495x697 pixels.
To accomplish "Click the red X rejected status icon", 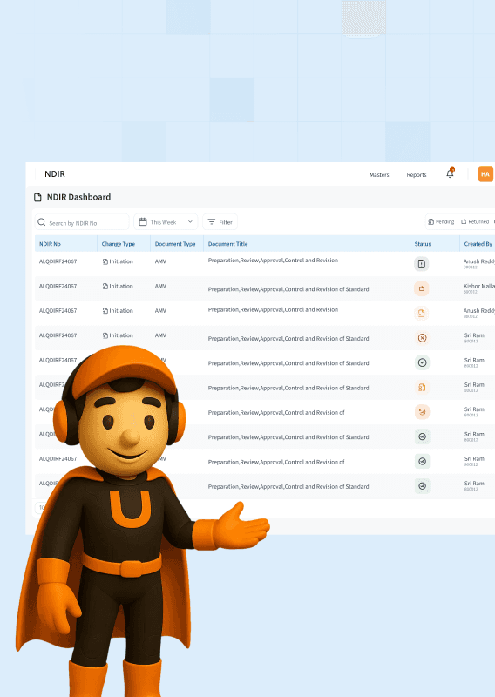I will click(x=422, y=338).
